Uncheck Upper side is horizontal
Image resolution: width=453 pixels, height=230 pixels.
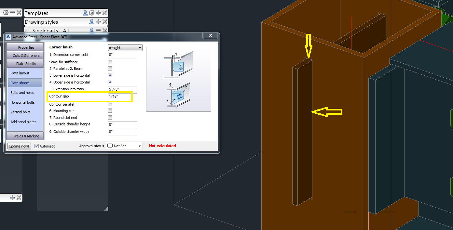pyautogui.click(x=110, y=82)
